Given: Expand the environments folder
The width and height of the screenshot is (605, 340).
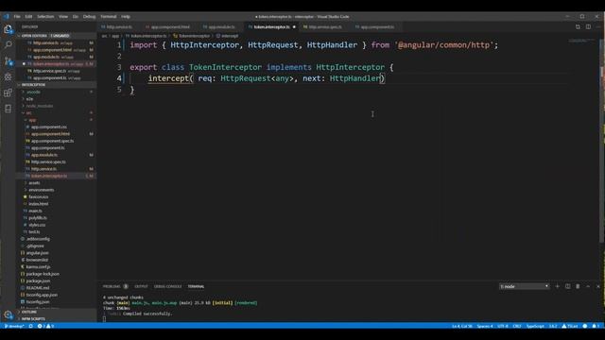Looking at the screenshot, I should tap(42, 190).
